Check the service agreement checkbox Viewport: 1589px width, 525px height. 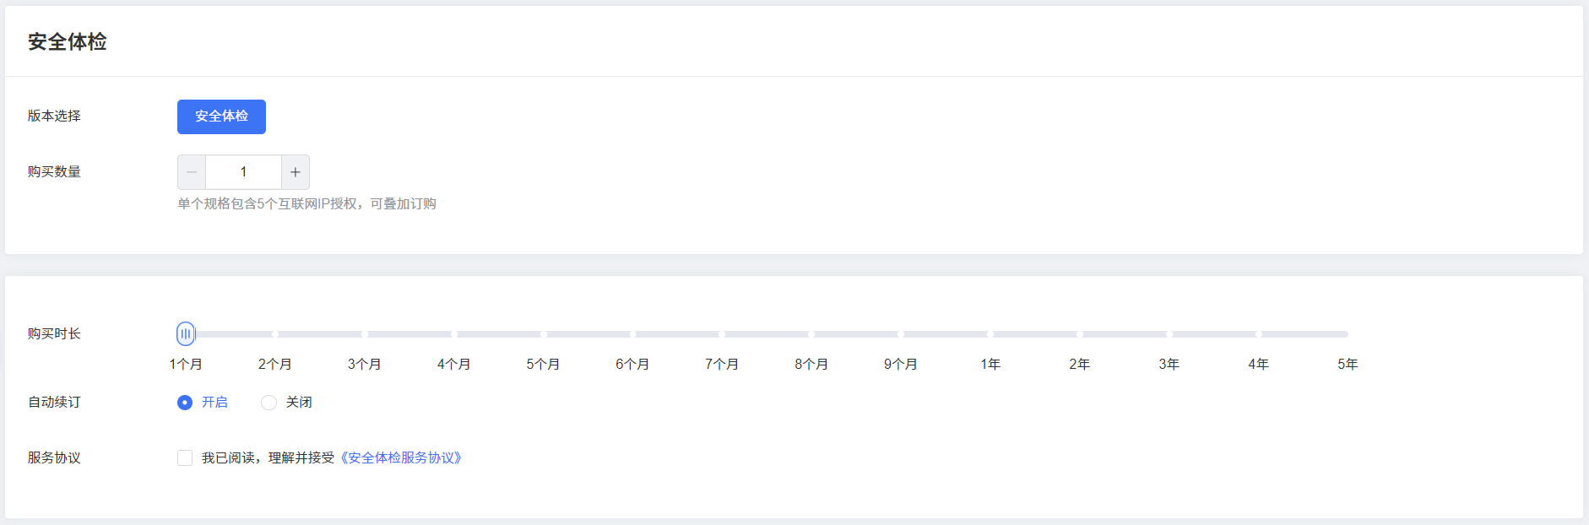pos(185,457)
